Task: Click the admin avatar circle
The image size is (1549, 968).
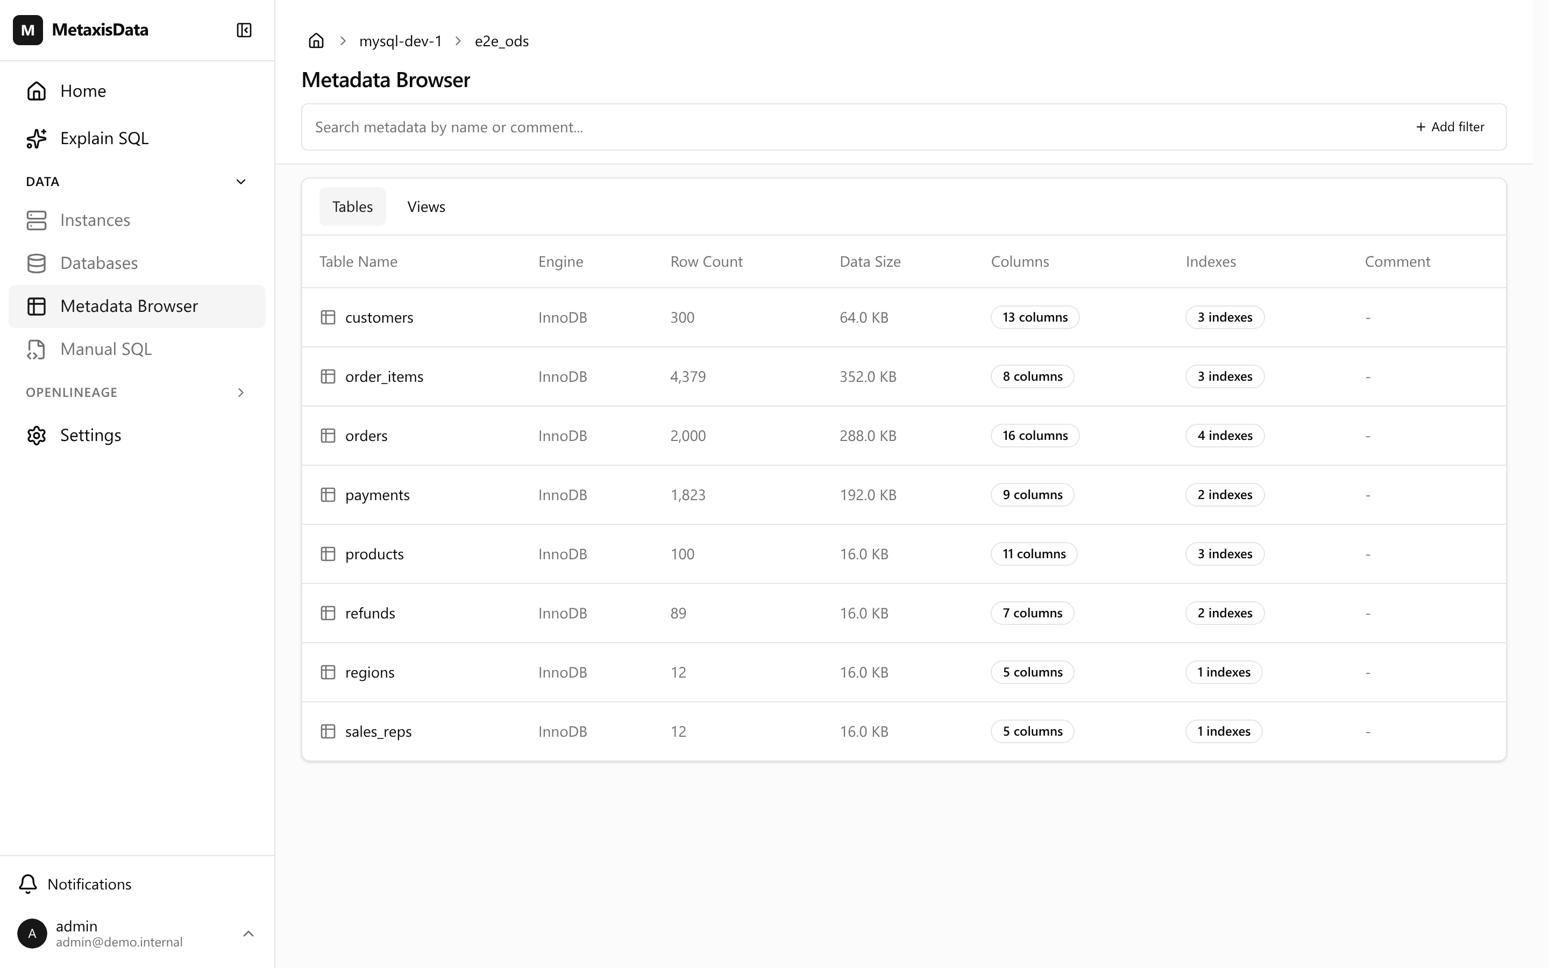Action: coord(32,934)
